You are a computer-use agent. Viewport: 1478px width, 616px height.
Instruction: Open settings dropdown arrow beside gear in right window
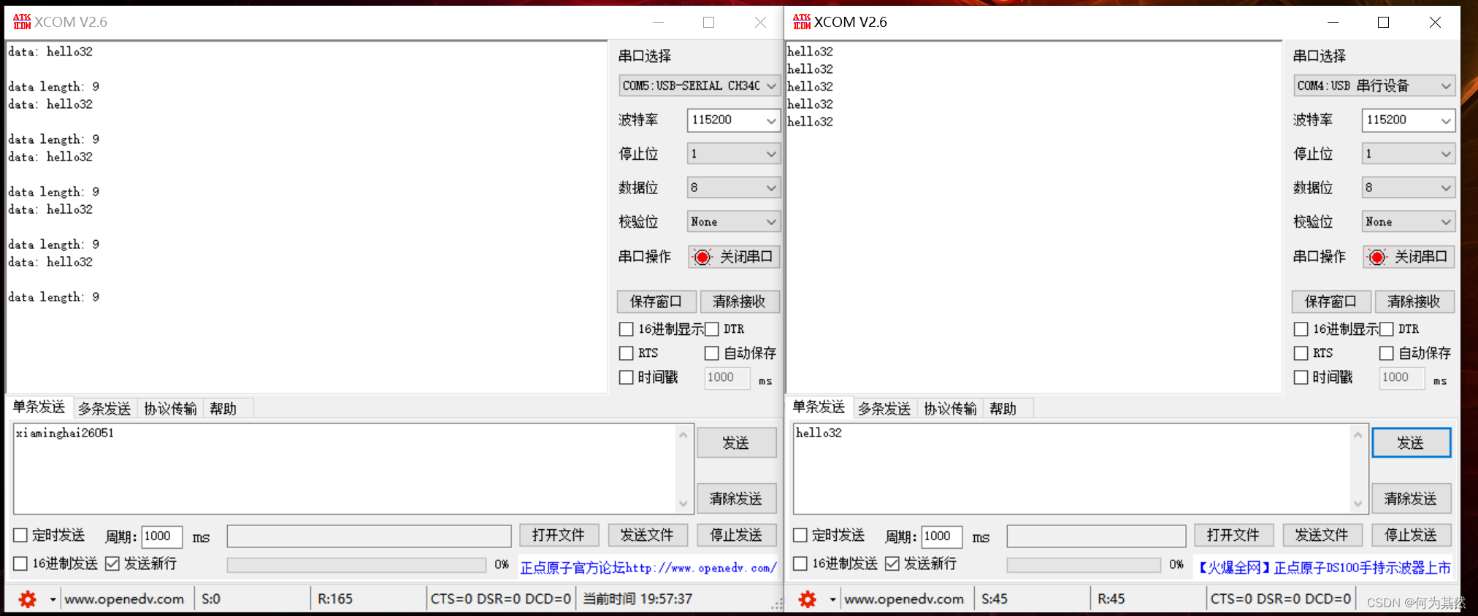click(832, 600)
